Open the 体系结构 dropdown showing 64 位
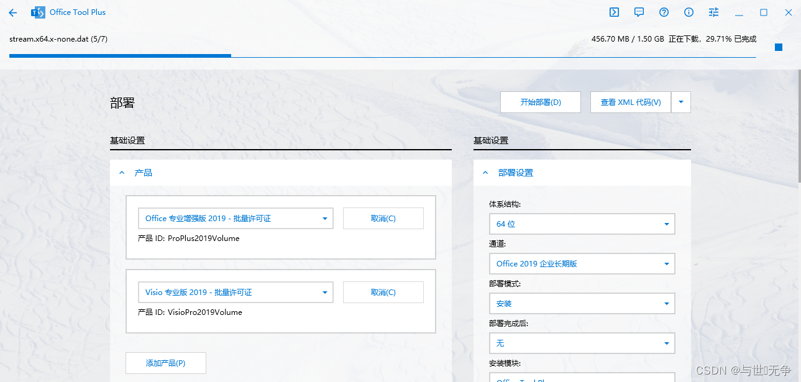The image size is (801, 382). coord(582,224)
